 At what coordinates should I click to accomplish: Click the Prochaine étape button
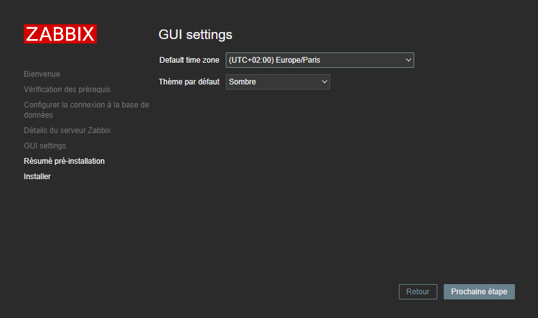point(479,292)
